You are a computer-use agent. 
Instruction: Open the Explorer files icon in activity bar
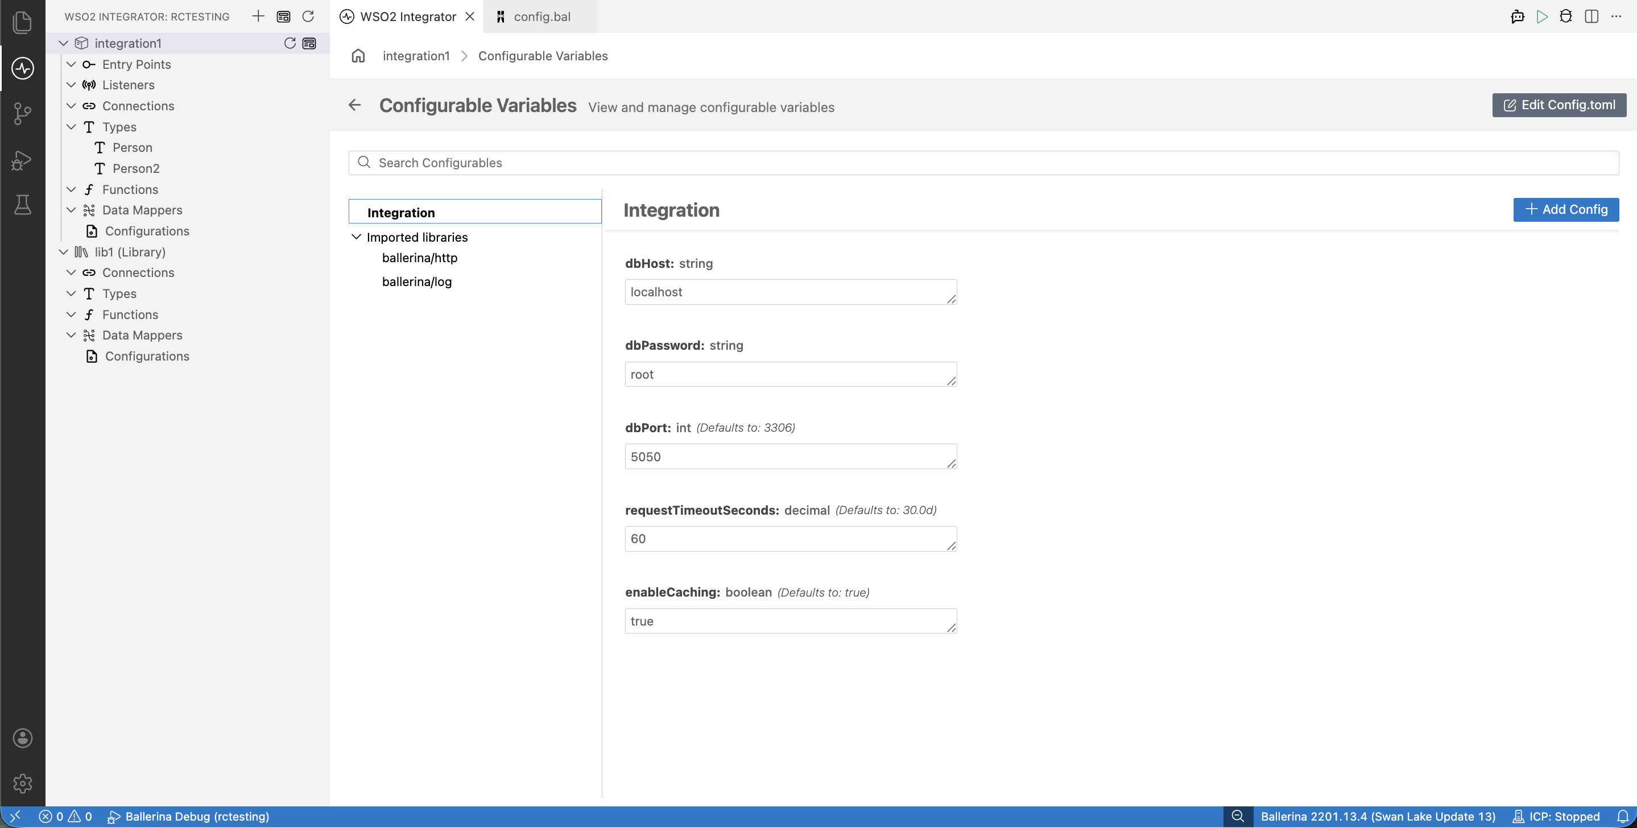click(x=22, y=23)
